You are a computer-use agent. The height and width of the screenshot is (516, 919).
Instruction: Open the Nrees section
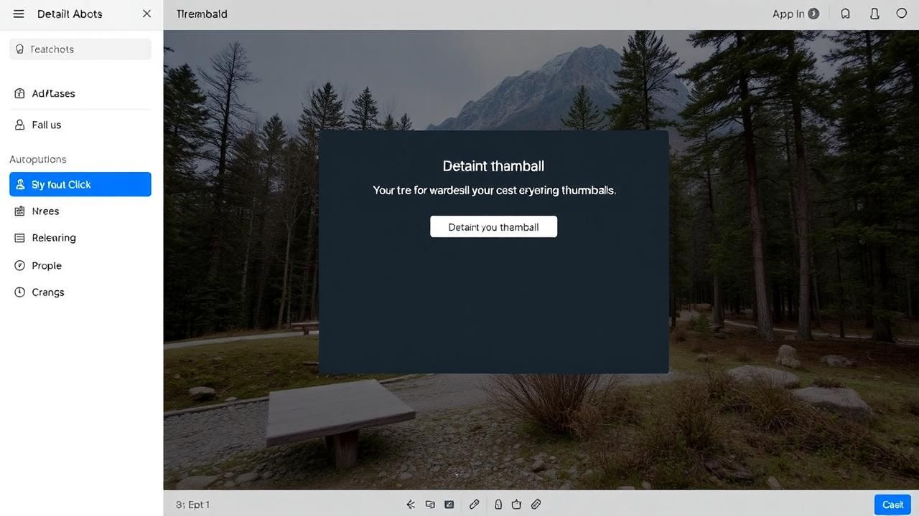(x=45, y=211)
